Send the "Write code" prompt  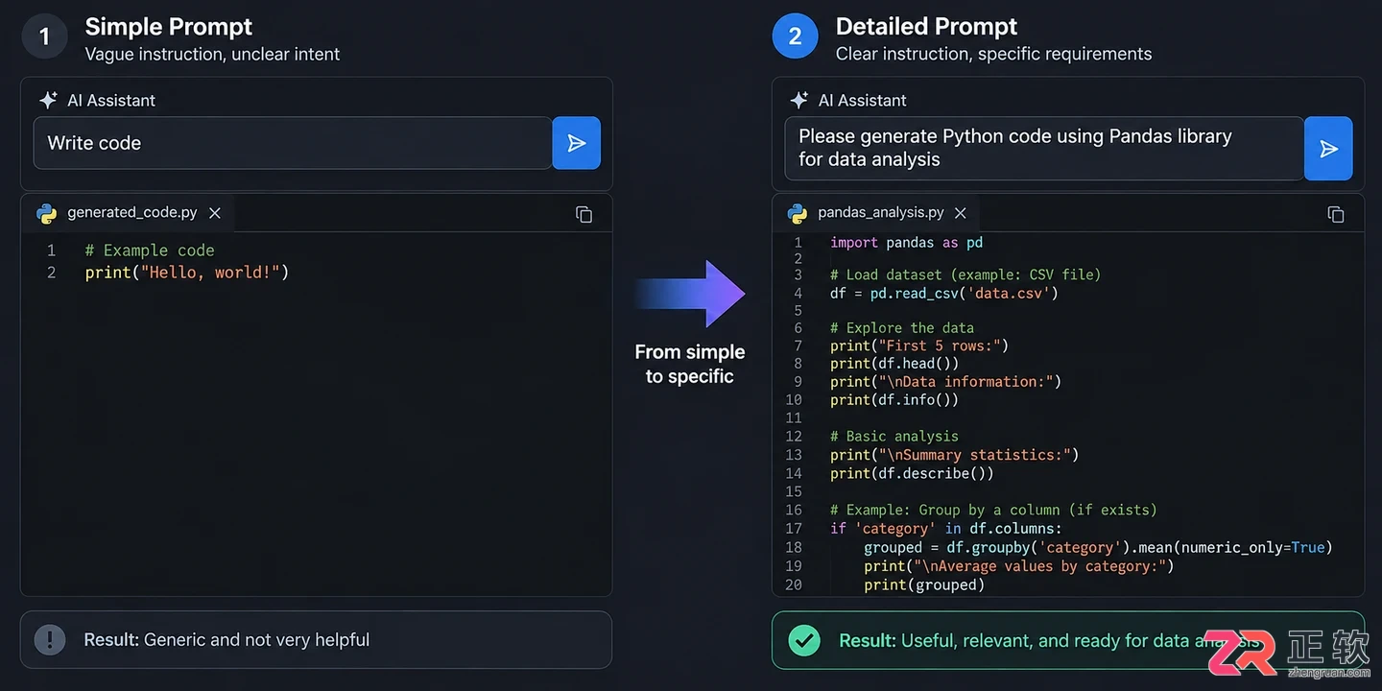point(577,143)
